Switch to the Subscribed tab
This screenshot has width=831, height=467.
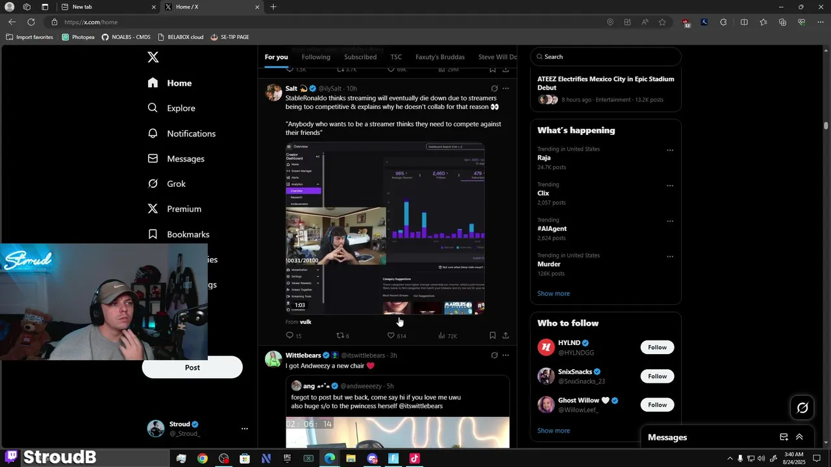[x=360, y=57]
